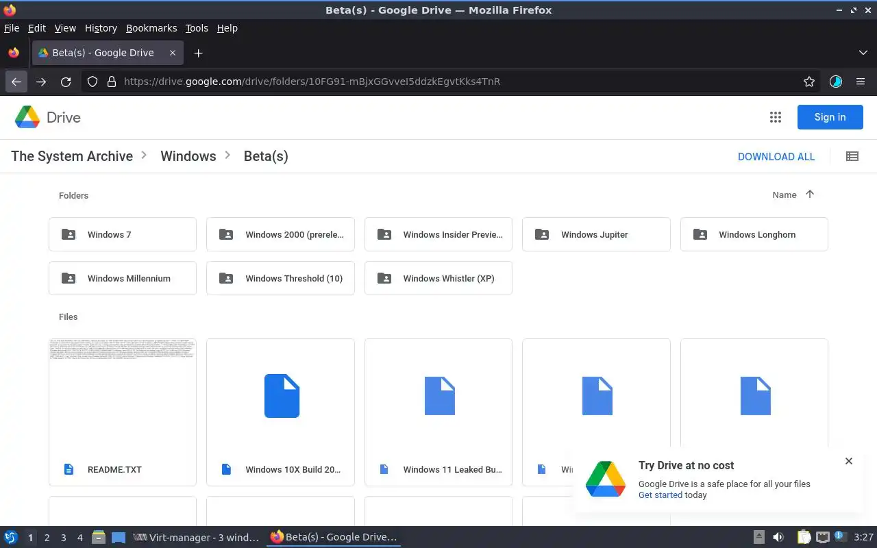Open the History menu

pyautogui.click(x=101, y=28)
